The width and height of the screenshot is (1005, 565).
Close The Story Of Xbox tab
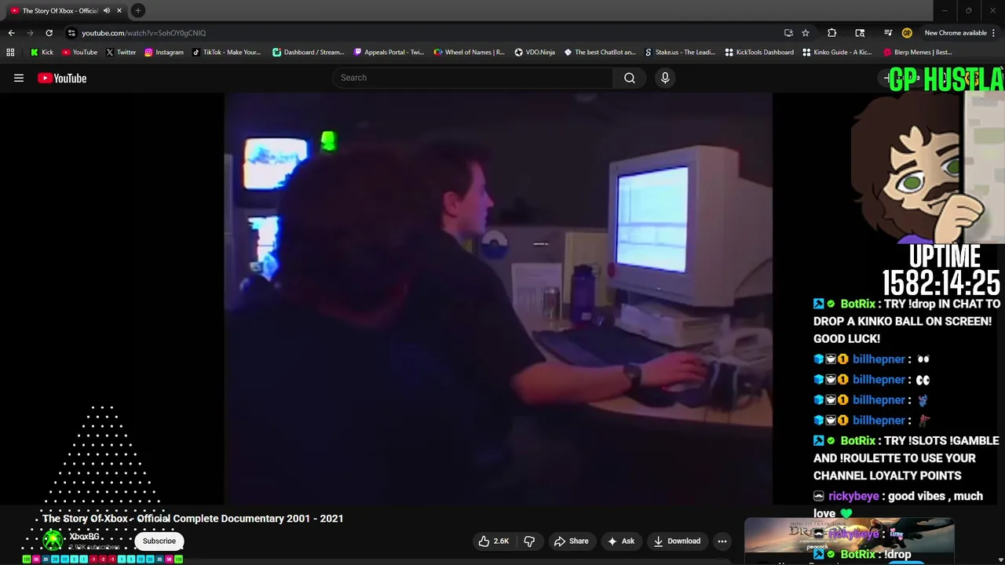click(x=119, y=10)
